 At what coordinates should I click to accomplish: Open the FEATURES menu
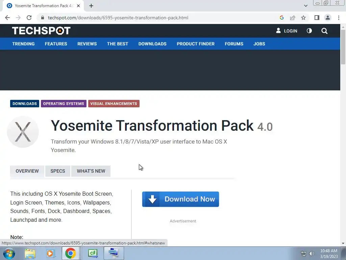[56, 44]
